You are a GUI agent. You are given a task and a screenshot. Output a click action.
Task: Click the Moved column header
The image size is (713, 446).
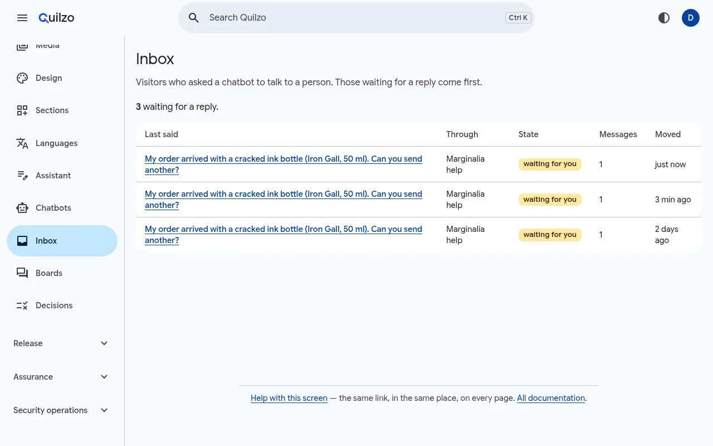668,134
